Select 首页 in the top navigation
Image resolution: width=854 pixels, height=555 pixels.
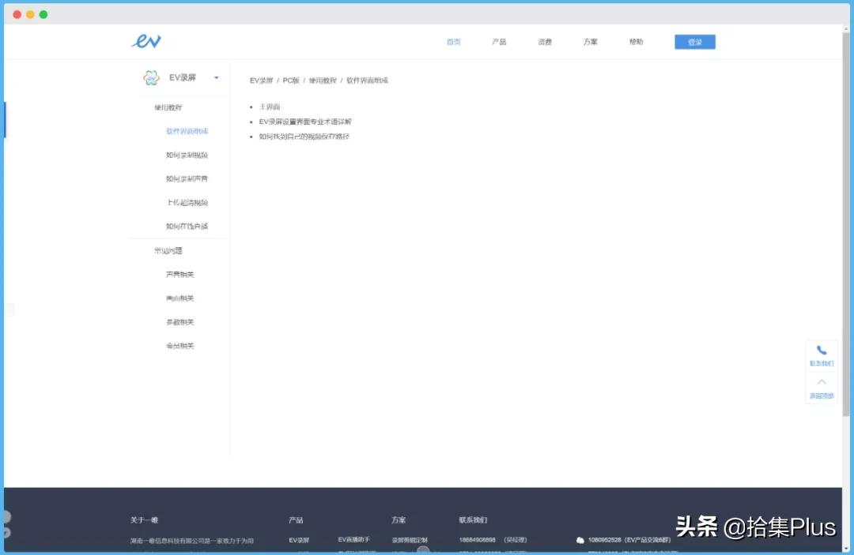(453, 42)
